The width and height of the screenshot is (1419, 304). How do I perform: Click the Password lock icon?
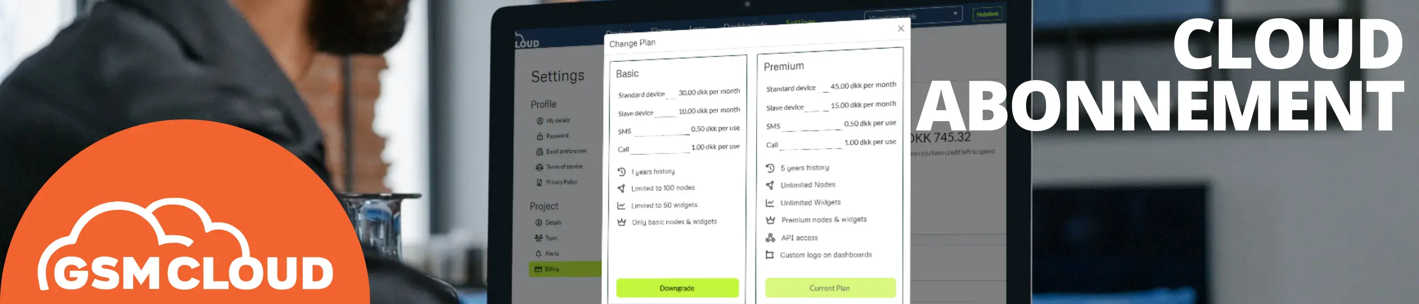point(539,136)
